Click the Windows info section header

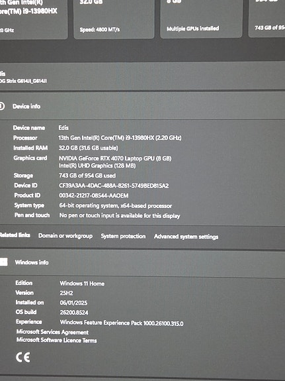click(x=142, y=262)
